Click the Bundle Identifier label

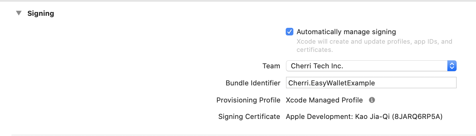click(x=253, y=83)
